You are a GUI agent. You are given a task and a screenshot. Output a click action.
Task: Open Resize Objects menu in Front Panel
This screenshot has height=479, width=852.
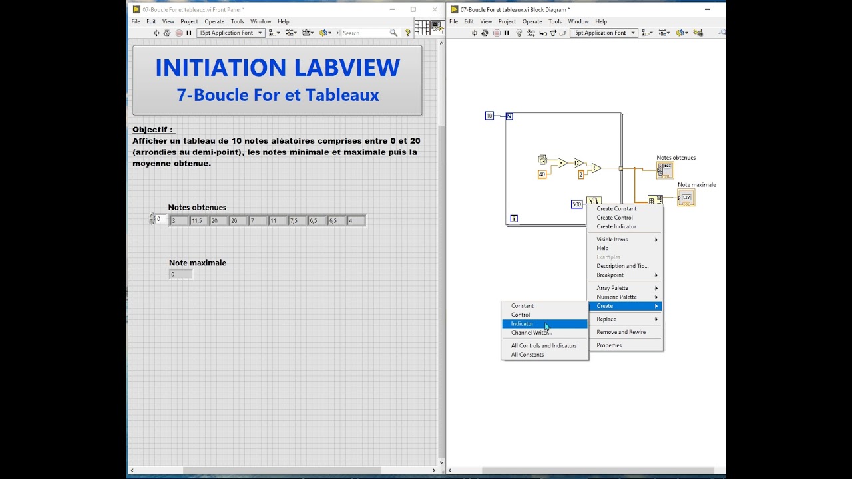pyautogui.click(x=308, y=33)
